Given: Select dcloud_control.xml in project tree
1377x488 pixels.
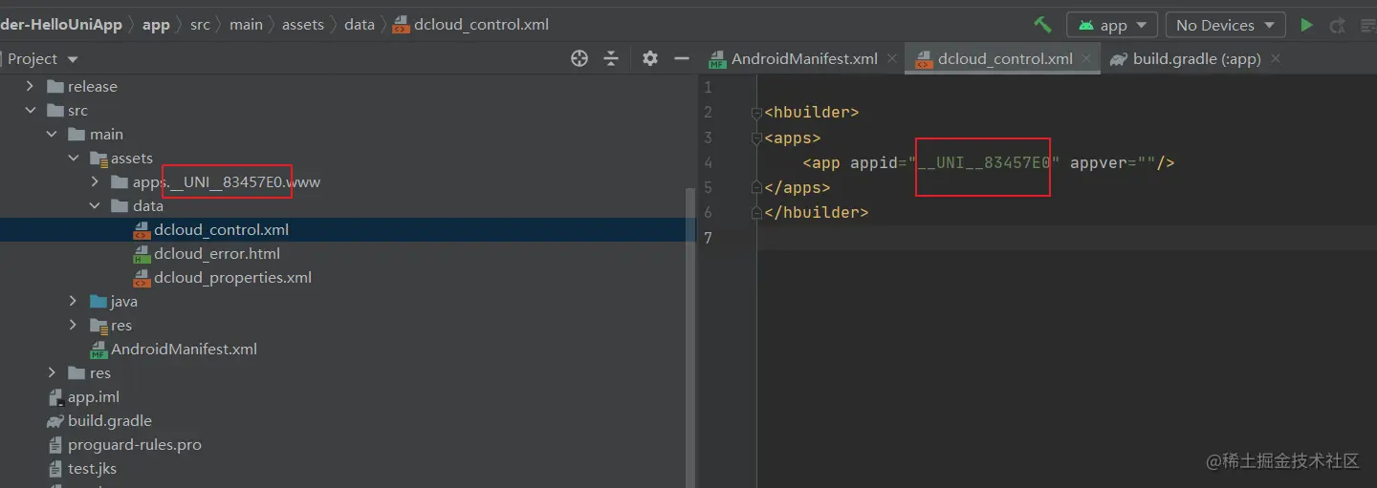Looking at the screenshot, I should coord(221,229).
